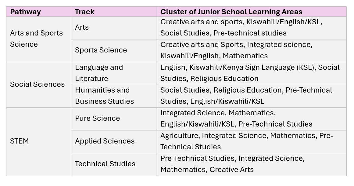The height and width of the screenshot is (186, 354).
Task: Select Cluster of Junior School Learning Areas header
Action: click(x=251, y=12)
